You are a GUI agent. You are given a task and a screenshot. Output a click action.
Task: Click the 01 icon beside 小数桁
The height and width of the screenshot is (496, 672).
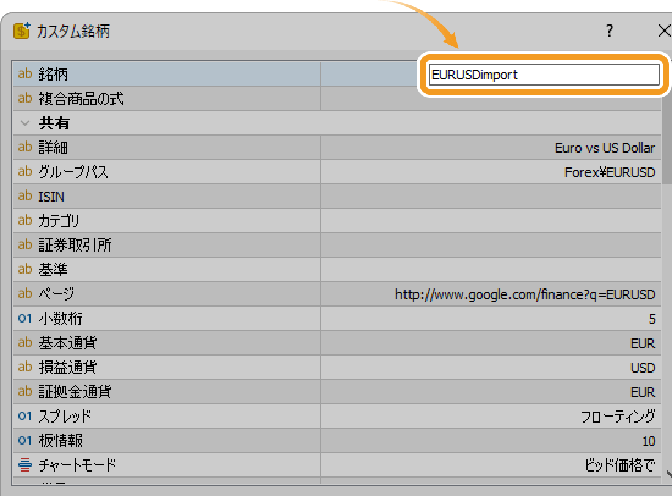click(25, 318)
